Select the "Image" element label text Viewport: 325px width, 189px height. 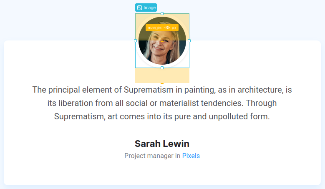(149, 8)
